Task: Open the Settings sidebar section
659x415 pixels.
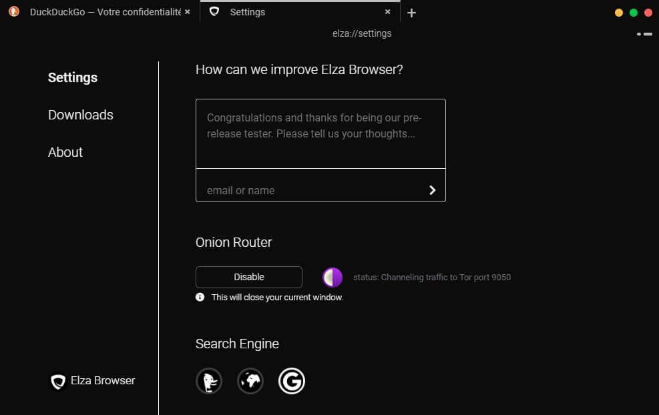Action: click(73, 77)
